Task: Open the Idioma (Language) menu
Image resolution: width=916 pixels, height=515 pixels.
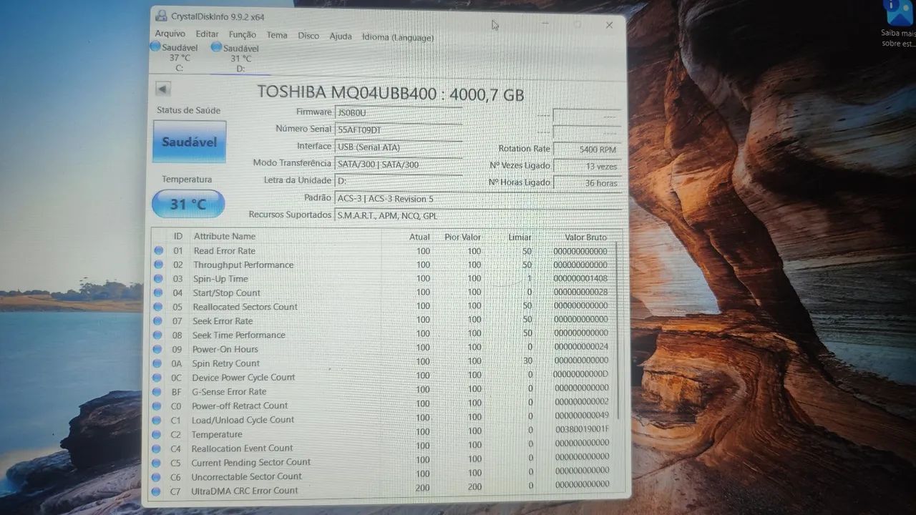Action: click(x=398, y=37)
